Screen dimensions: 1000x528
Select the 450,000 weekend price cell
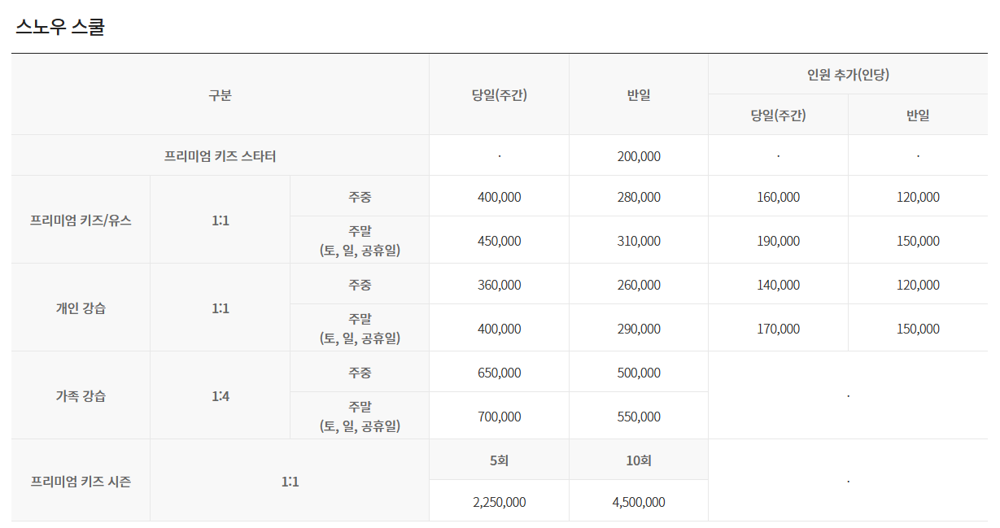coord(499,239)
